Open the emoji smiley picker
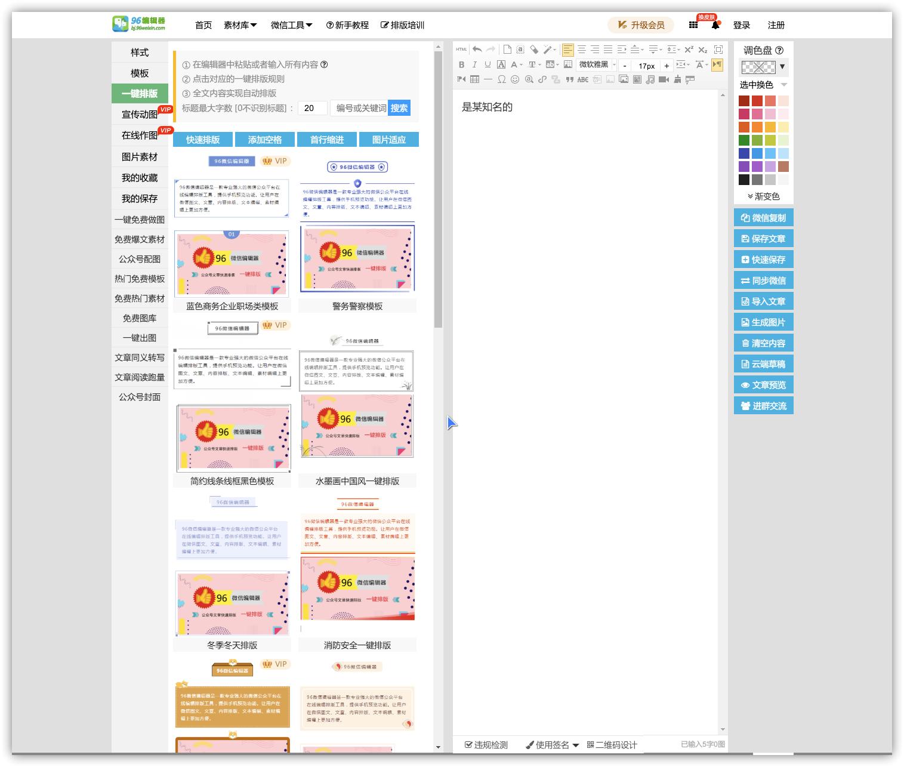The width and height of the screenshot is (904, 767). 515,79
